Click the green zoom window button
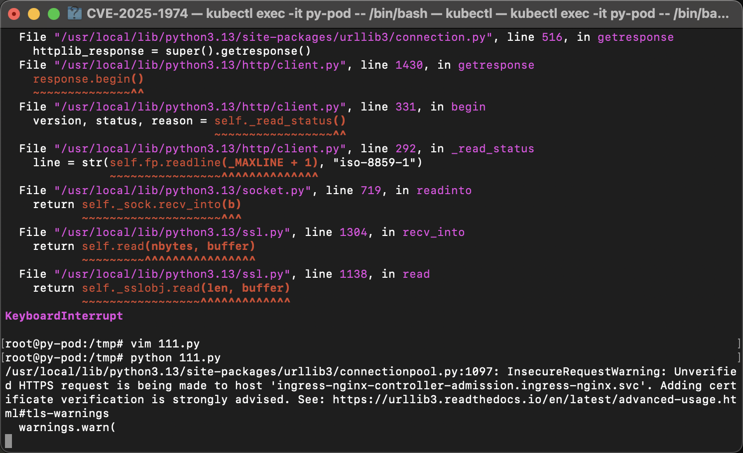The image size is (743, 453). 54,13
